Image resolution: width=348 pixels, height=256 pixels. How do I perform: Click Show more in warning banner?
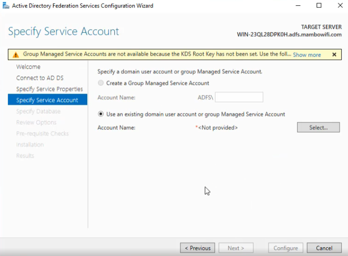point(307,55)
